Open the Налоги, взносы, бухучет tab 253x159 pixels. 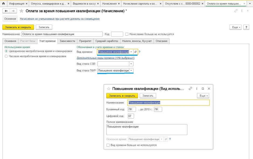click(x=137, y=41)
